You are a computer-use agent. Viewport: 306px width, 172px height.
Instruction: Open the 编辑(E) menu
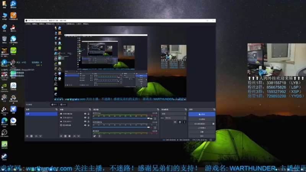coord(35,24)
